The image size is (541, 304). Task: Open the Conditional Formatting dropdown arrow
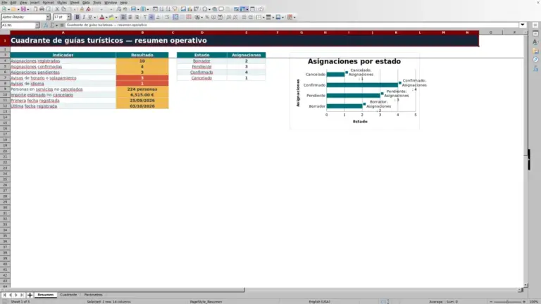294,17
